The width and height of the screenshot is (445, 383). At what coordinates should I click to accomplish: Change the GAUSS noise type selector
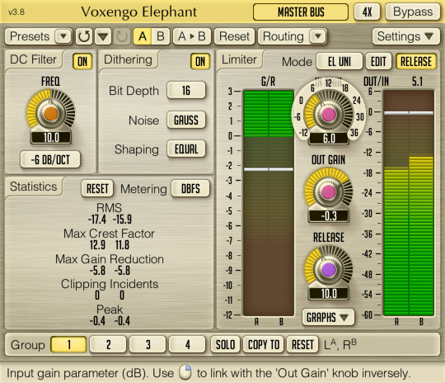tap(186, 120)
